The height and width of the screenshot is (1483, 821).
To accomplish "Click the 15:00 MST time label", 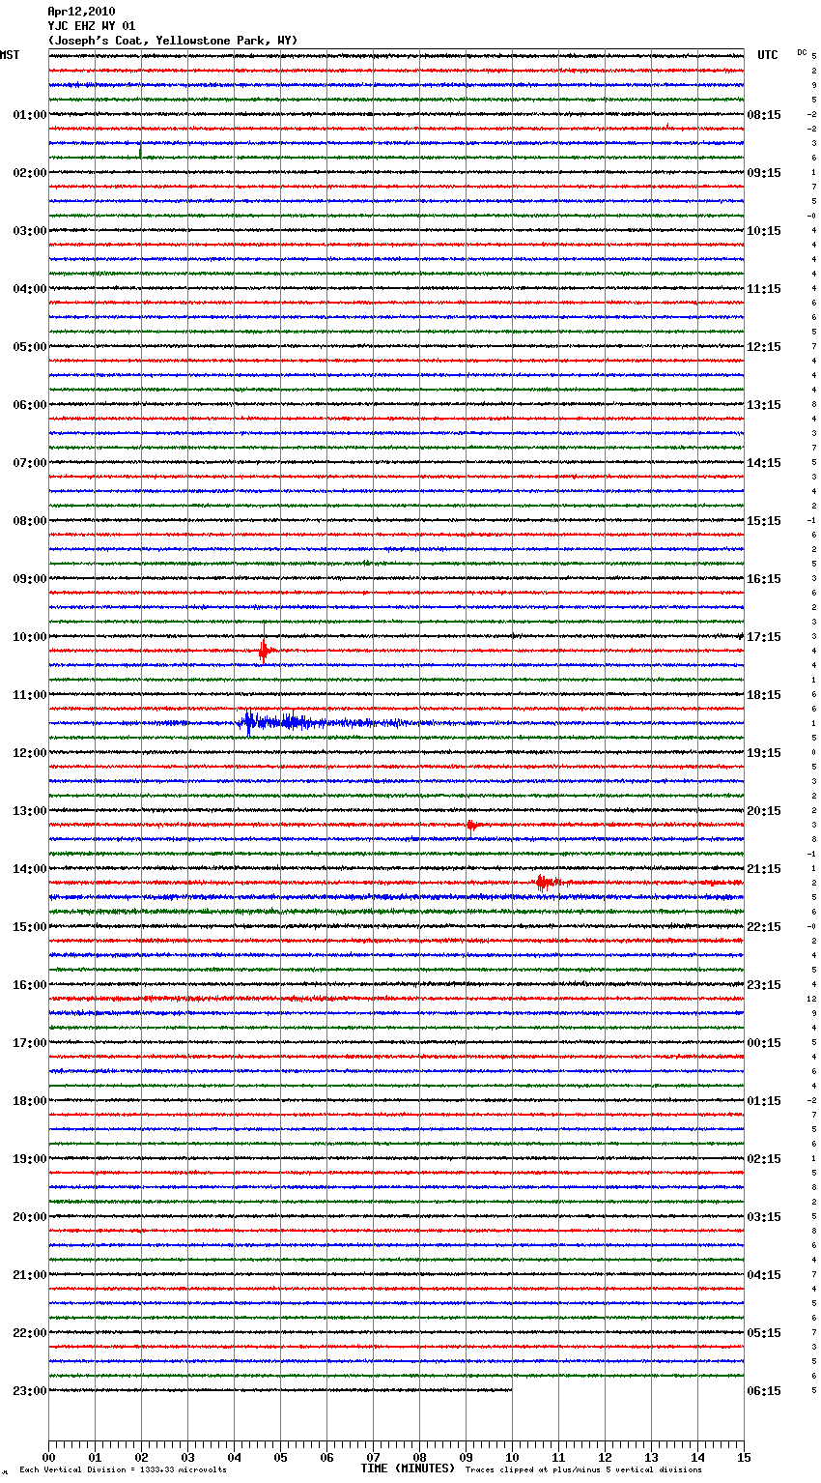I will click(x=30, y=927).
